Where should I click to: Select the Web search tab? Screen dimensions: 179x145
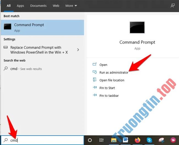(56, 6)
